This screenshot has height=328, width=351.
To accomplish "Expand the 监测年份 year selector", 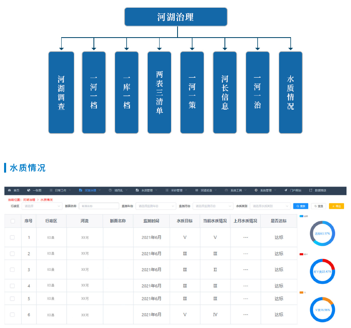I will coord(156,206).
